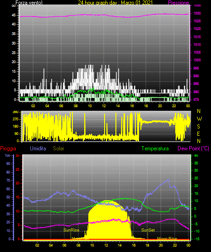Click the SunRise marker label
Screen dimensions: 211x252
tap(72, 230)
